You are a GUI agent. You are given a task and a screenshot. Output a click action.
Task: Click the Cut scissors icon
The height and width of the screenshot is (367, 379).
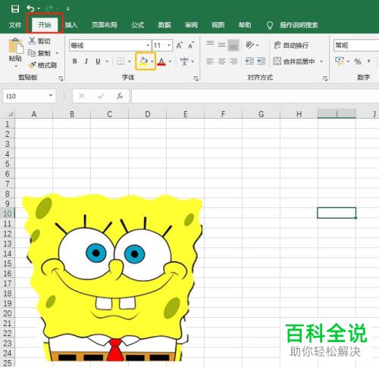(32, 41)
